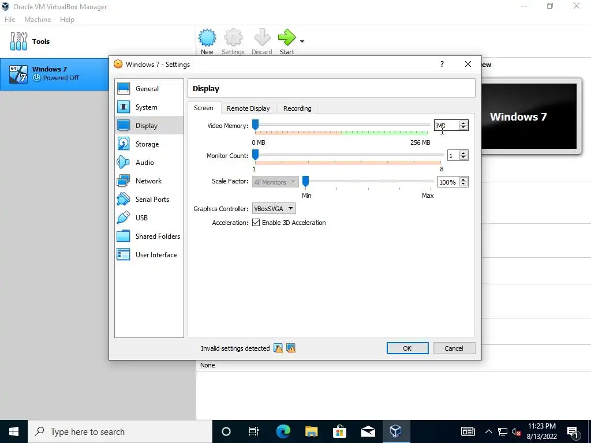Click the Settings gear toolbar icon
This screenshot has width=591, height=443.
click(x=233, y=37)
